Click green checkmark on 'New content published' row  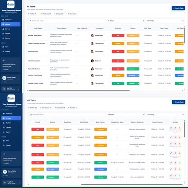coord(179,175)
